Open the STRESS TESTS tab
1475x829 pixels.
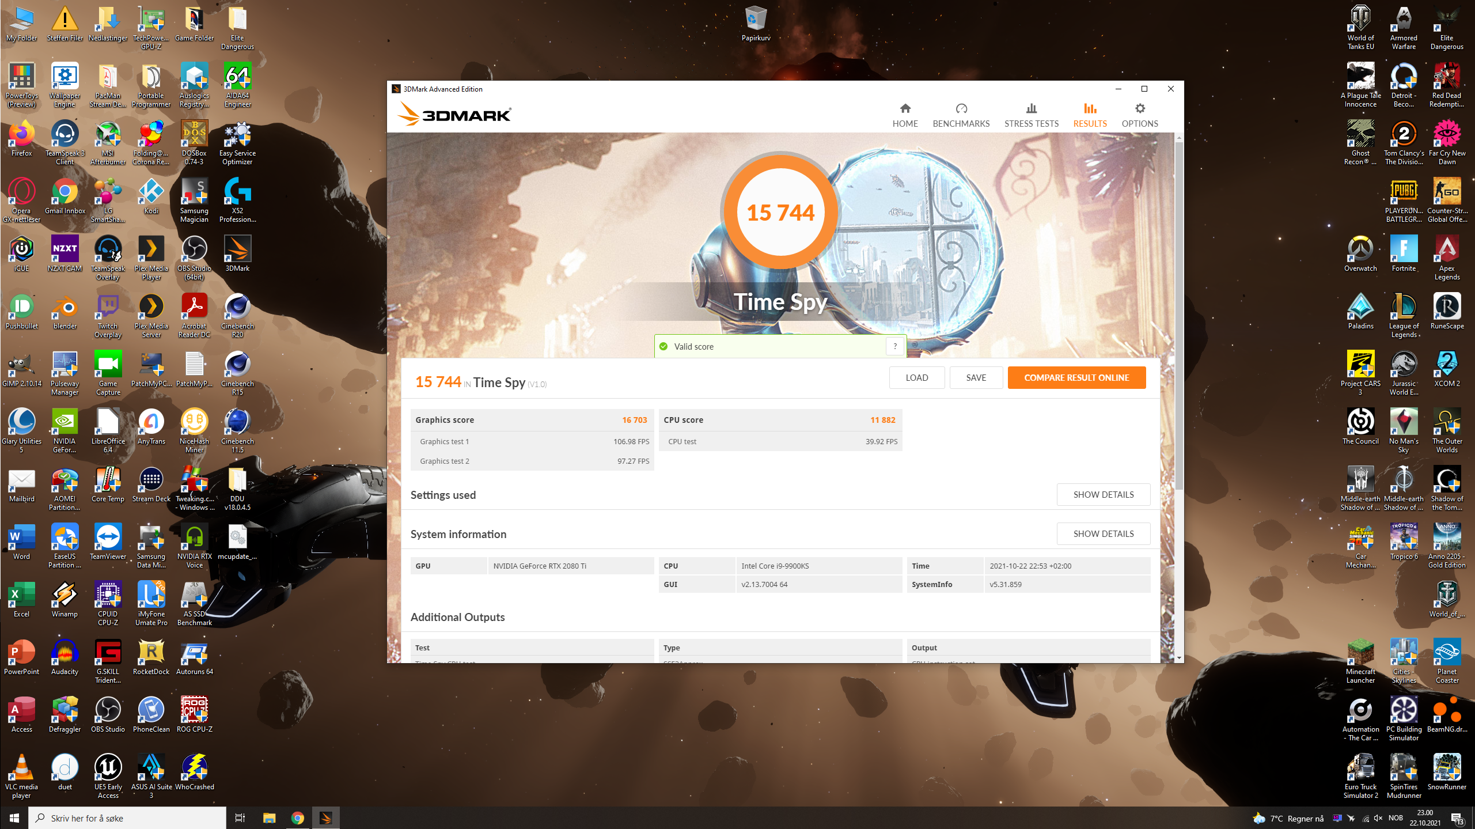pos(1031,115)
